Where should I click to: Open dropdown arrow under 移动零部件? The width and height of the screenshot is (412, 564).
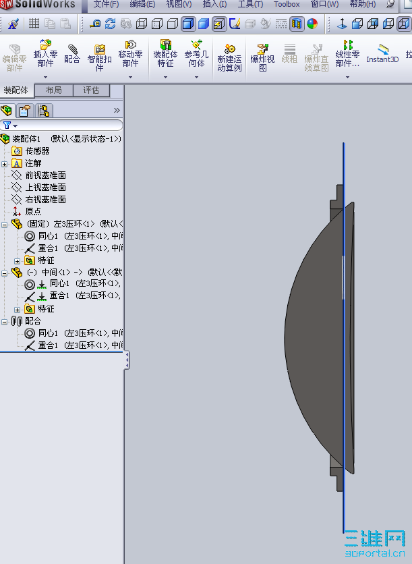[130, 77]
